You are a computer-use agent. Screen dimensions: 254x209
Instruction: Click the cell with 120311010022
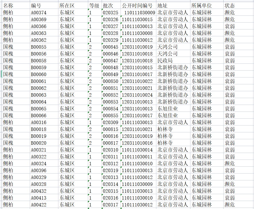click(x=137, y=81)
